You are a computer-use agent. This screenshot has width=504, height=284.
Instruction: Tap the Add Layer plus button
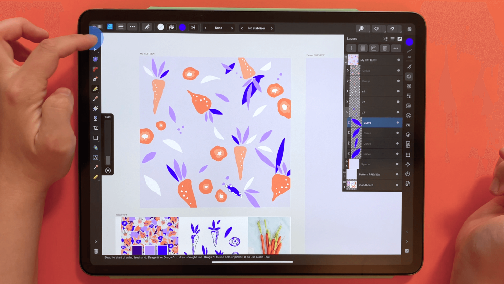351,48
